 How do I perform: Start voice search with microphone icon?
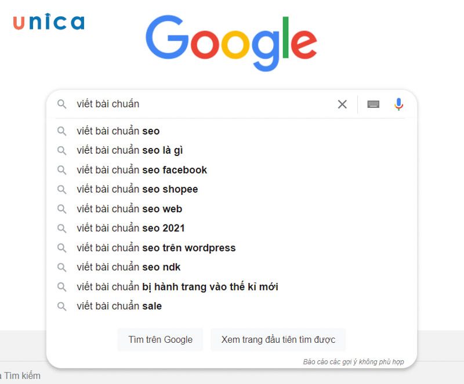(x=398, y=104)
